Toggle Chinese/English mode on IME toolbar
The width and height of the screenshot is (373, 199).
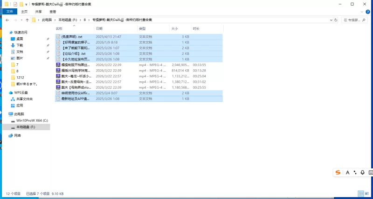[x=347, y=172]
